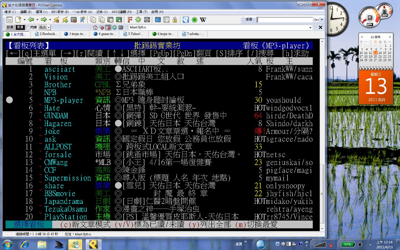Open the site list icon in the toolbar
The height and width of the screenshot is (250, 400).
(x=9, y=20)
